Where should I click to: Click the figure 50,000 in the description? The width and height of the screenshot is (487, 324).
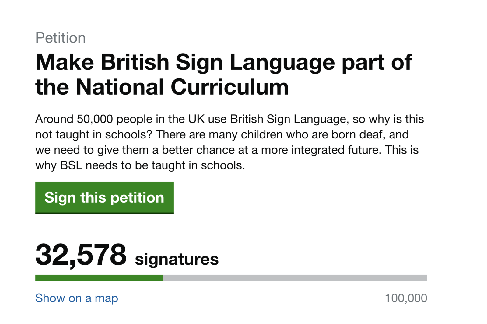(x=95, y=119)
